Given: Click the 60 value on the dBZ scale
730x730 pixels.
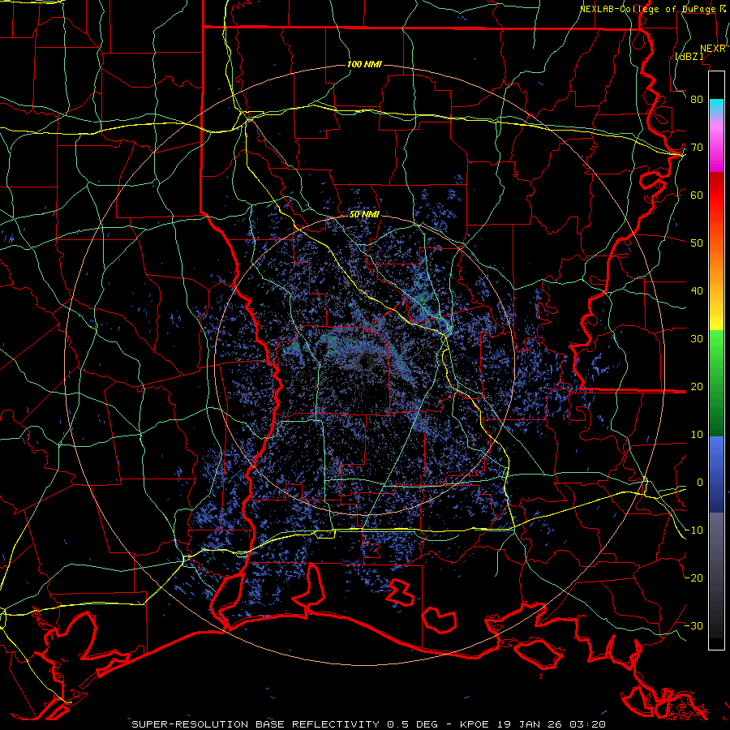Looking at the screenshot, I should 697,195.
